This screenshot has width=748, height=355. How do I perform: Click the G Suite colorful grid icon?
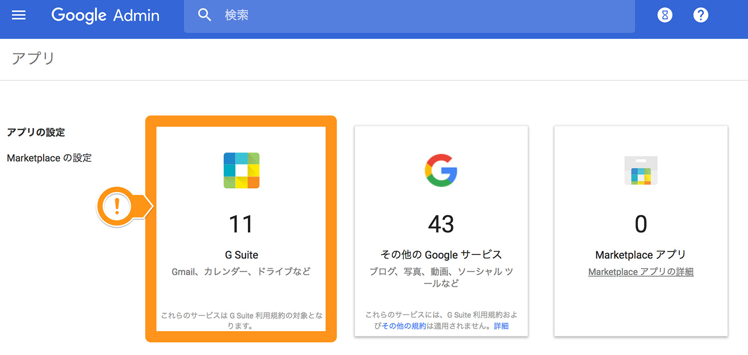pos(241,170)
